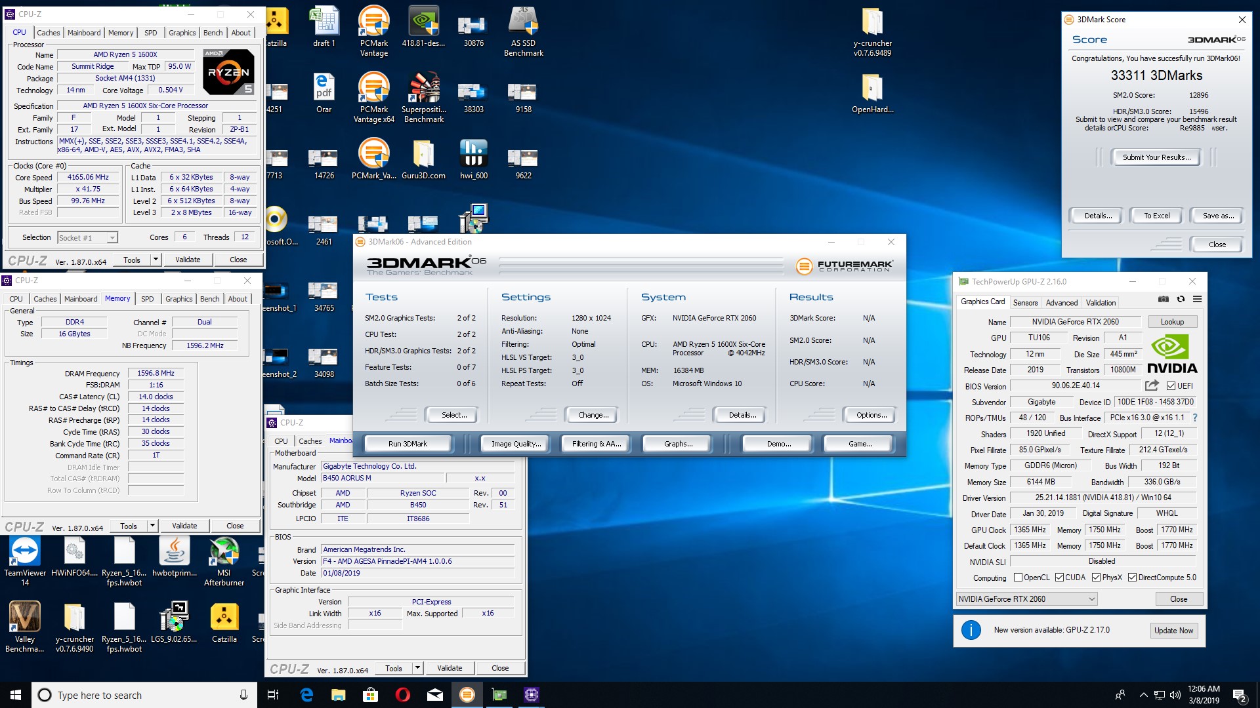Toggle the CUDA checkbox in GPU-Z
Screen dimensions: 1260x708
click(x=1059, y=578)
